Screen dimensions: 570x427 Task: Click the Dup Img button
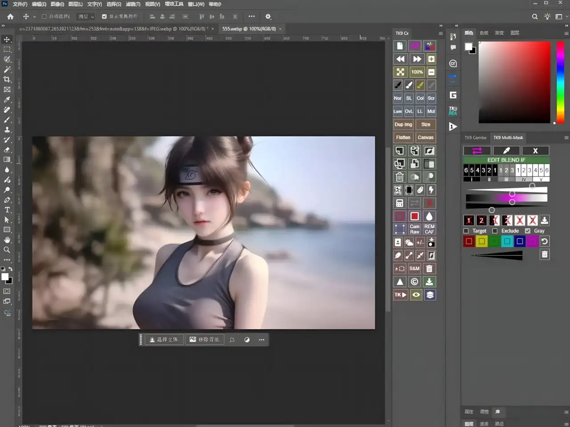click(403, 124)
